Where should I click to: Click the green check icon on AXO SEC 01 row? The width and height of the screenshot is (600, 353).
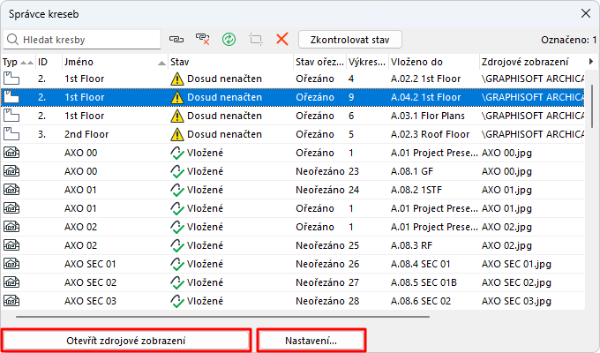pos(177,264)
